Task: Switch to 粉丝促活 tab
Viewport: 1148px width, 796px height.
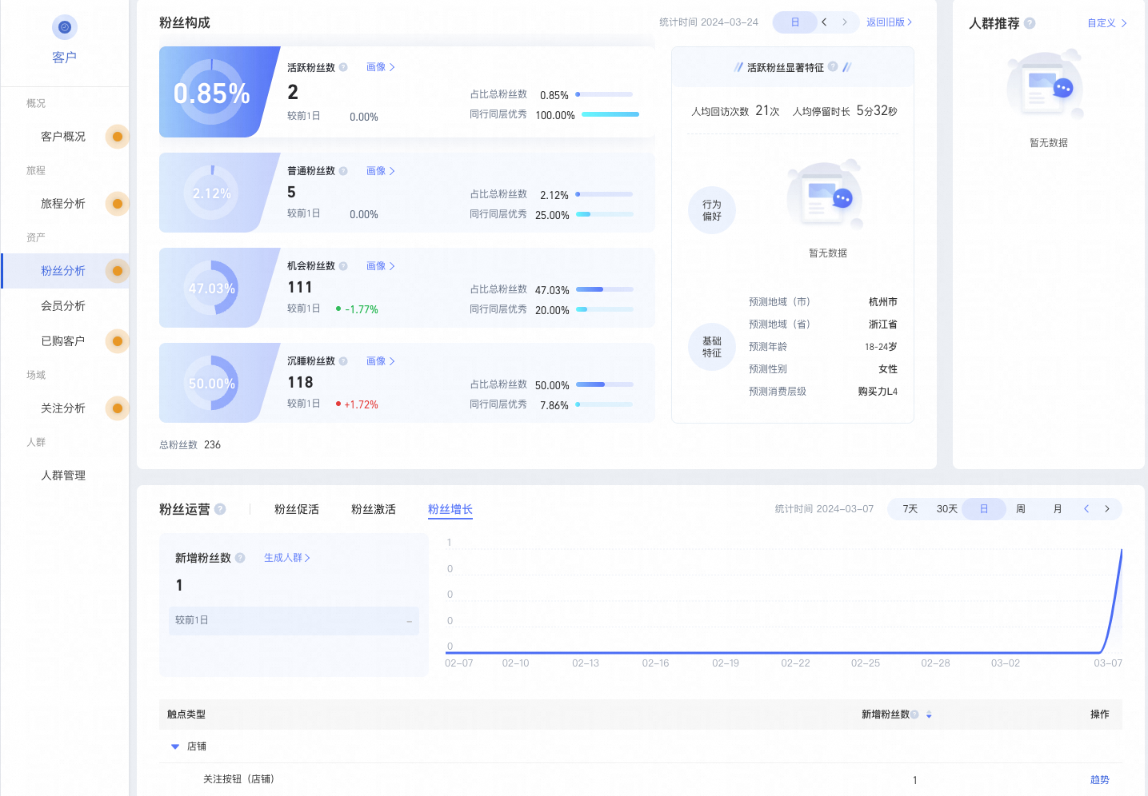Action: point(297,509)
